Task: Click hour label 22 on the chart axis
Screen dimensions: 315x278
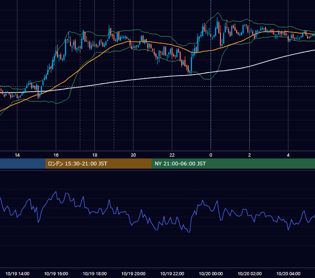Action: point(172,155)
